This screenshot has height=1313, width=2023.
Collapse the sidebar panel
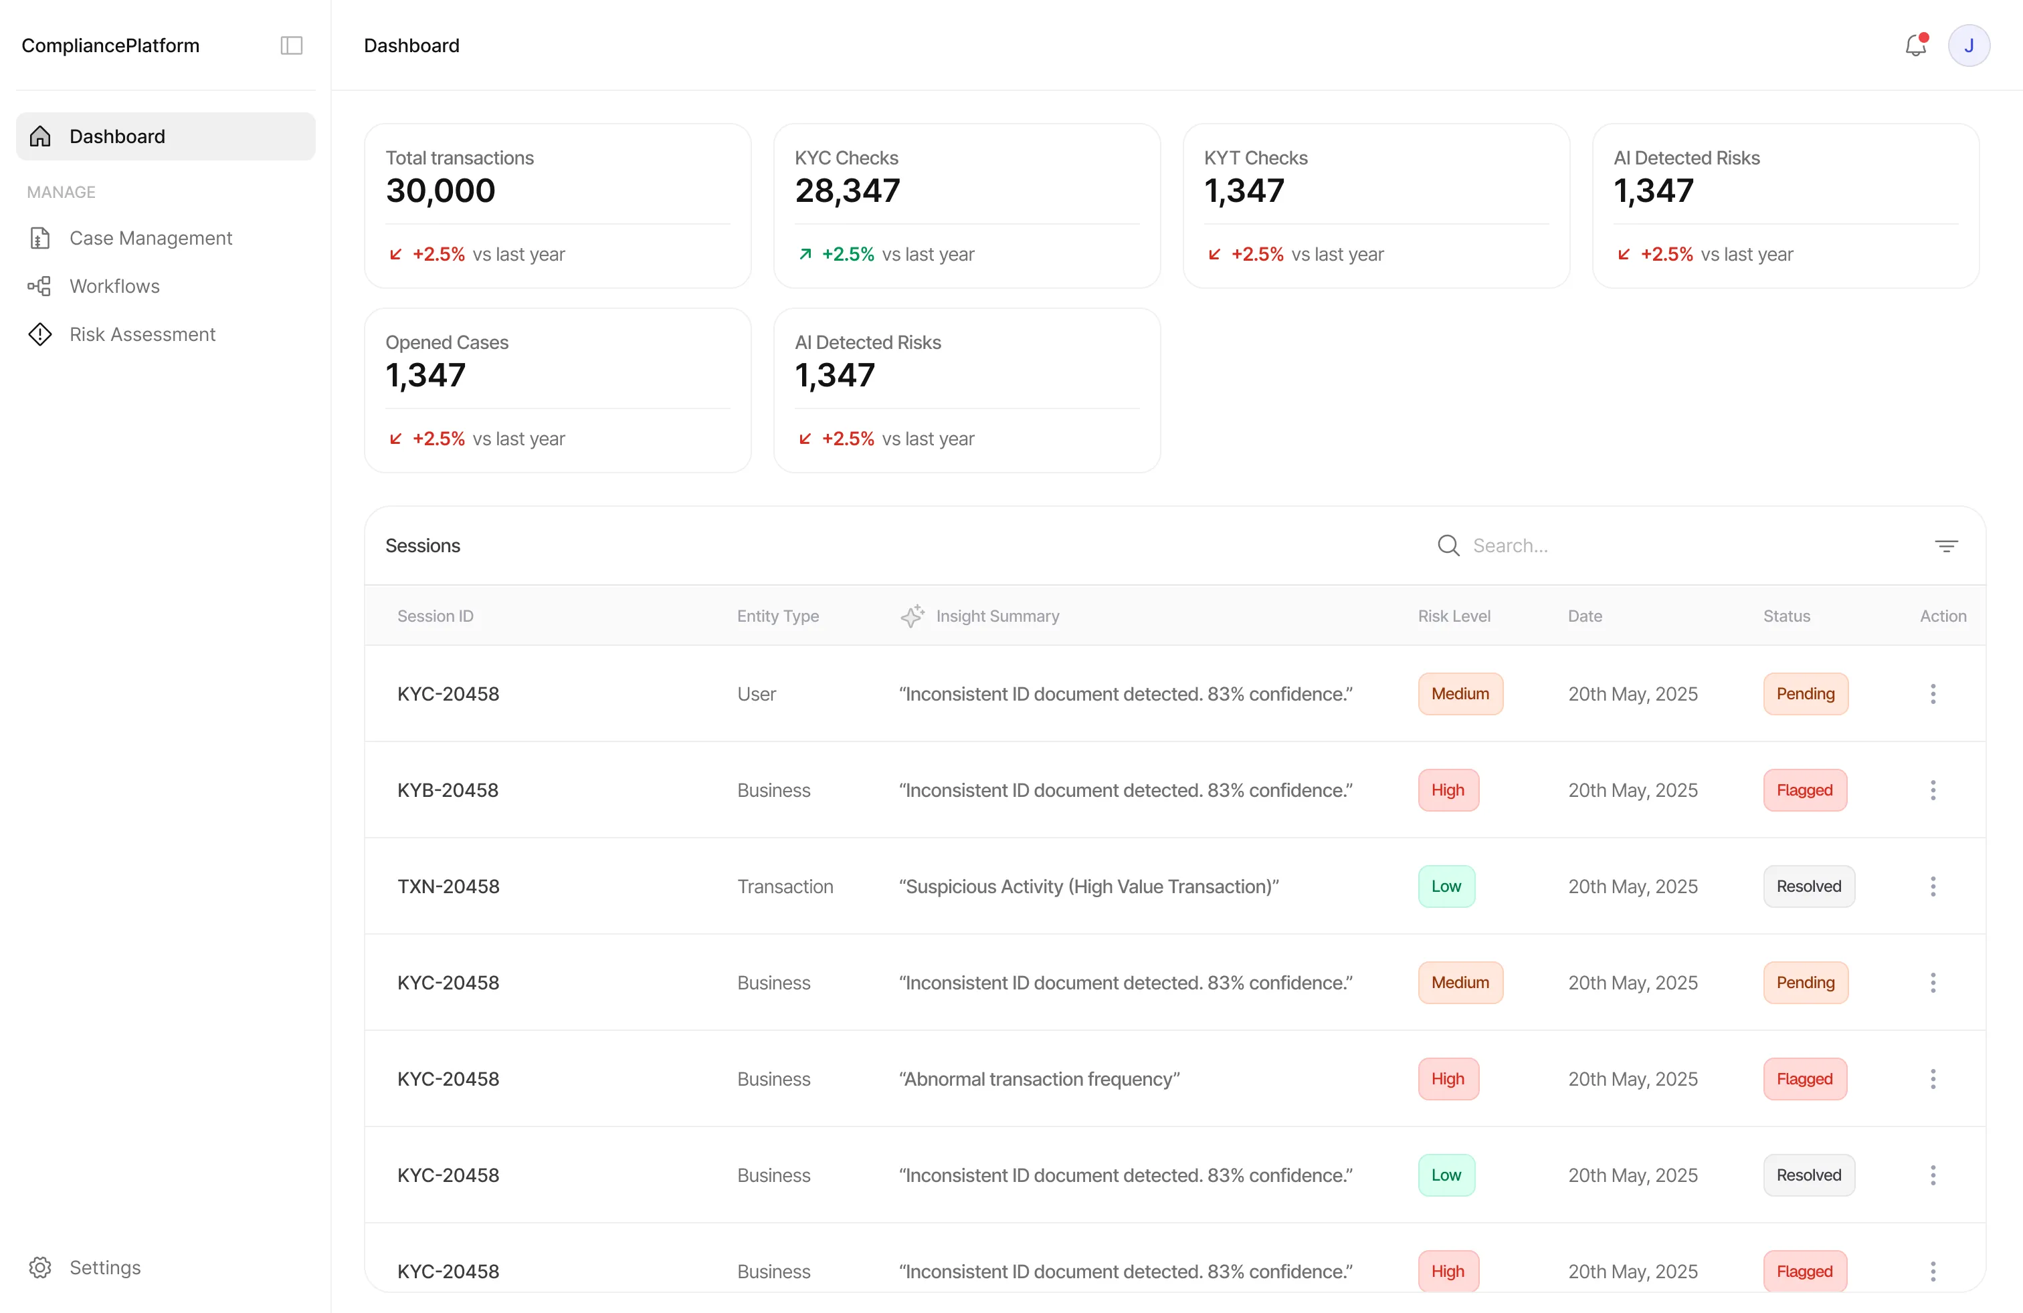point(291,45)
